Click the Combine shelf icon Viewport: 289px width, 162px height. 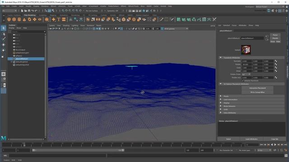tap(88, 19)
